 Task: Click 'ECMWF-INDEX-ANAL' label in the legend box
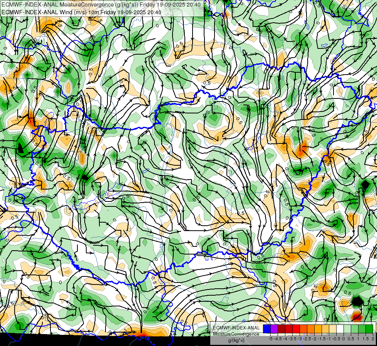pyautogui.click(x=236, y=328)
